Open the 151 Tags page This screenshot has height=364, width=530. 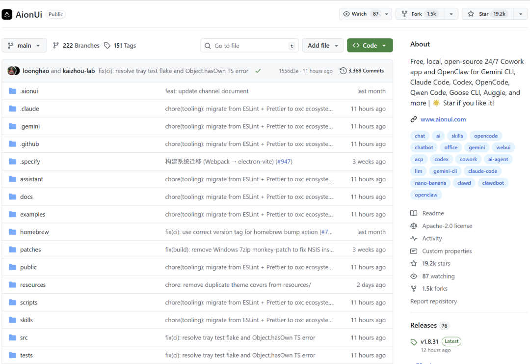tap(120, 46)
